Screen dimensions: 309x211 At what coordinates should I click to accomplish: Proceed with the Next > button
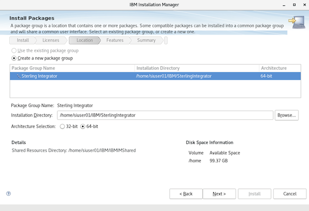click(x=219, y=194)
